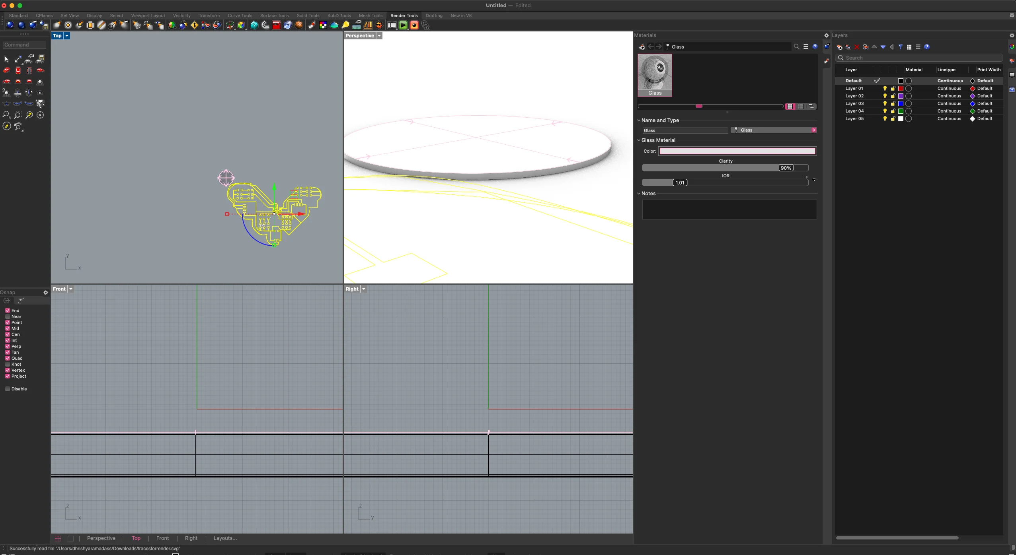The height and width of the screenshot is (555, 1016).
Task: Toggle the Mid osnap checkbox
Action: (x=8, y=328)
